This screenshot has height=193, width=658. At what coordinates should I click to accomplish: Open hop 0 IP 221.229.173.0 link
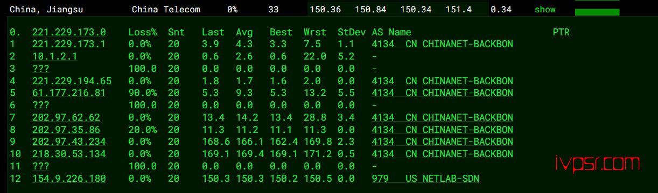(x=69, y=32)
